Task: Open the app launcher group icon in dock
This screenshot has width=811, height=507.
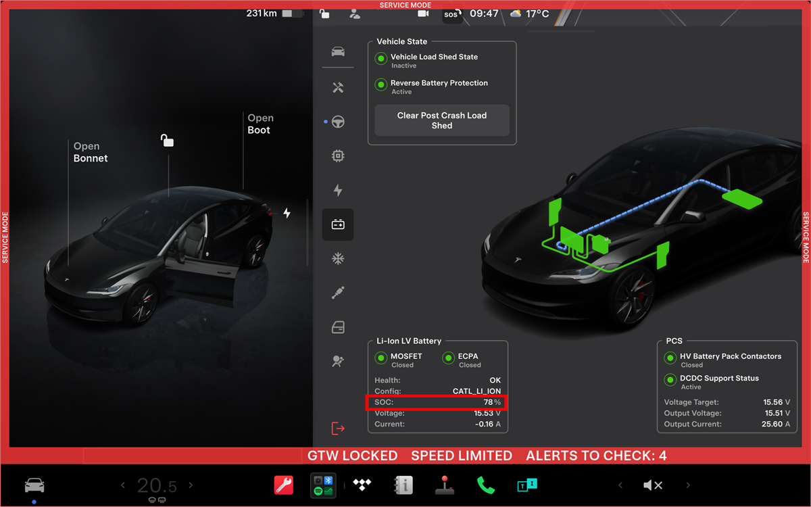Action: [323, 485]
